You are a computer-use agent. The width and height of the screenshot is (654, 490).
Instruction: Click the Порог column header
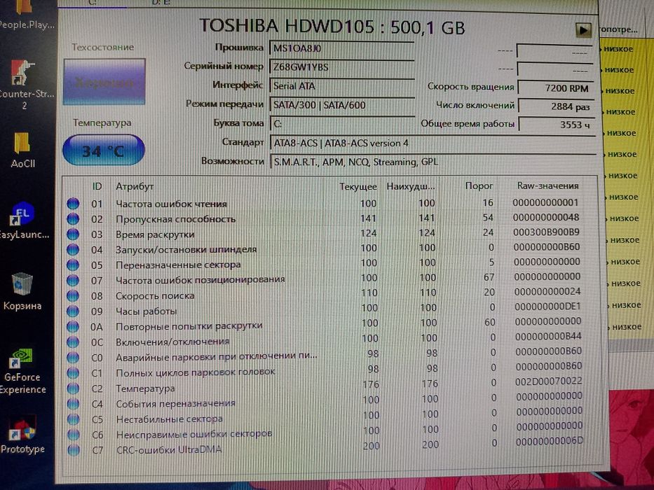click(479, 185)
